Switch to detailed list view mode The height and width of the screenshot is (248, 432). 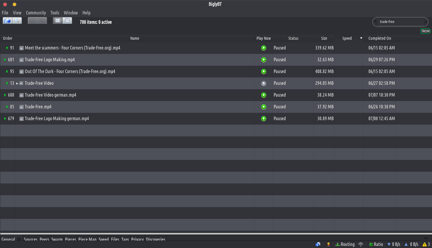coord(58,21)
